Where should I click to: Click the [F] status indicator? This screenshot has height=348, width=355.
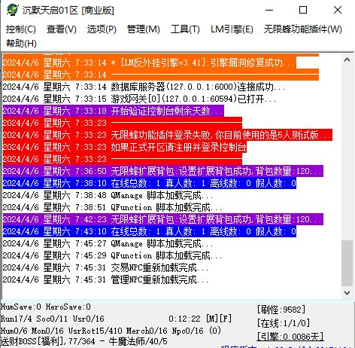click(226, 319)
